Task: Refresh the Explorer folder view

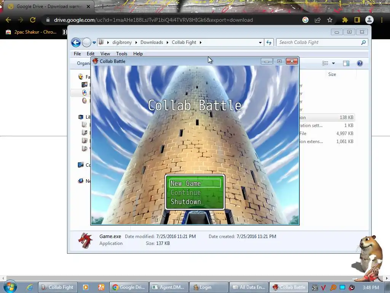Action: pos(269,42)
